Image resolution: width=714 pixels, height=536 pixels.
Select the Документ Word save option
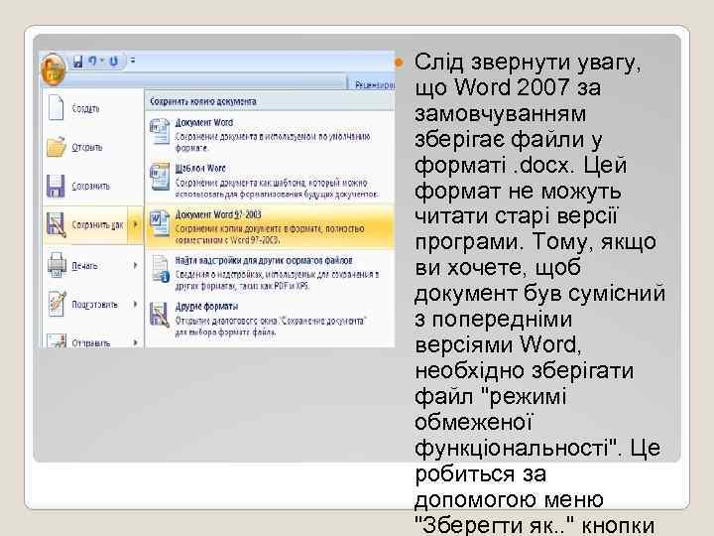coord(270,134)
